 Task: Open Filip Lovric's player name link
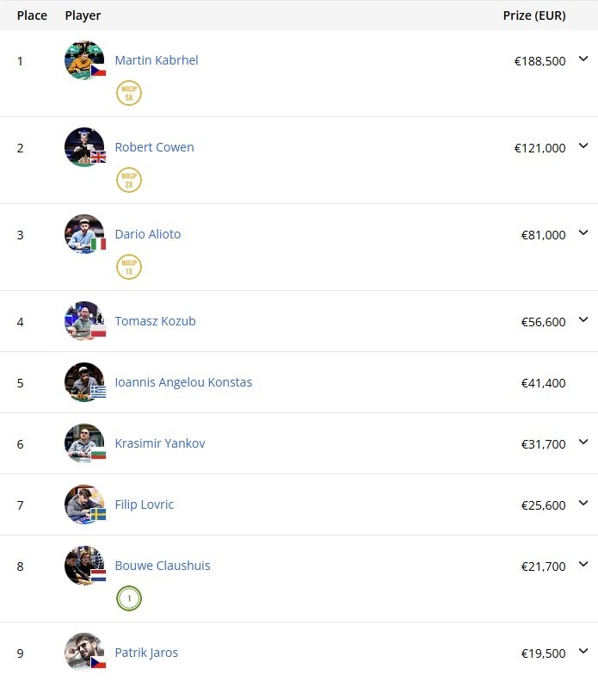[x=145, y=505]
